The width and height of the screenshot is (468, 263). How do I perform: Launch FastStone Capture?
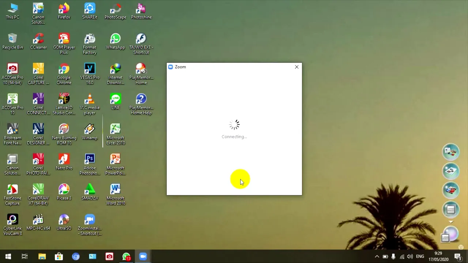(12, 195)
